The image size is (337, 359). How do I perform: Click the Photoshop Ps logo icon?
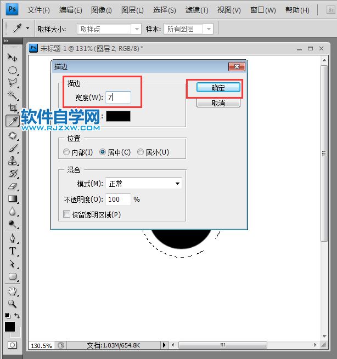point(12,9)
